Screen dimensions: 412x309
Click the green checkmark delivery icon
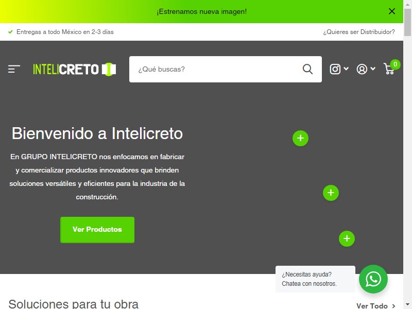(10, 32)
